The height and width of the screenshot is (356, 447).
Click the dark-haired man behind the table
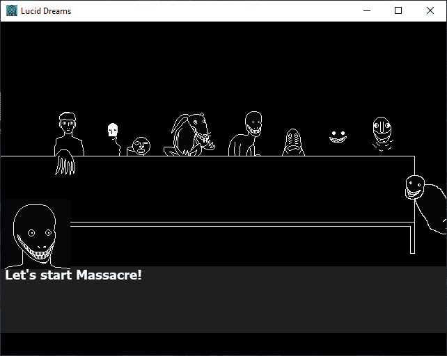[x=68, y=133]
